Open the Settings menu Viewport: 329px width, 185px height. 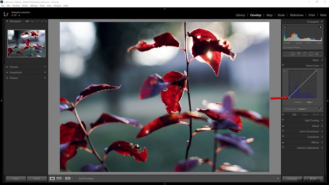[33, 6]
